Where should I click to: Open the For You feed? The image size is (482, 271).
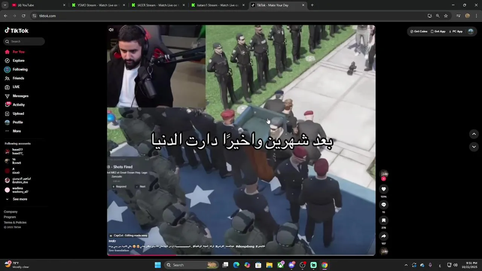[14, 52]
